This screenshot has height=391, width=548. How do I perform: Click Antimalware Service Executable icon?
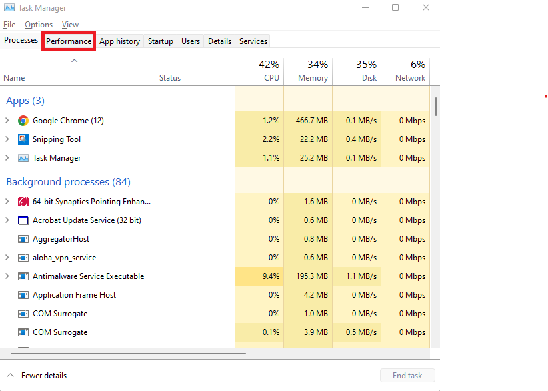pyautogui.click(x=23, y=276)
